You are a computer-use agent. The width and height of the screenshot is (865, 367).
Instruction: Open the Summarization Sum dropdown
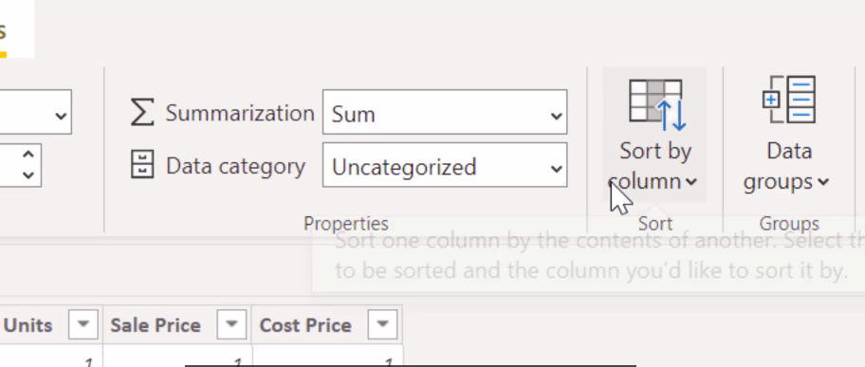point(445,113)
